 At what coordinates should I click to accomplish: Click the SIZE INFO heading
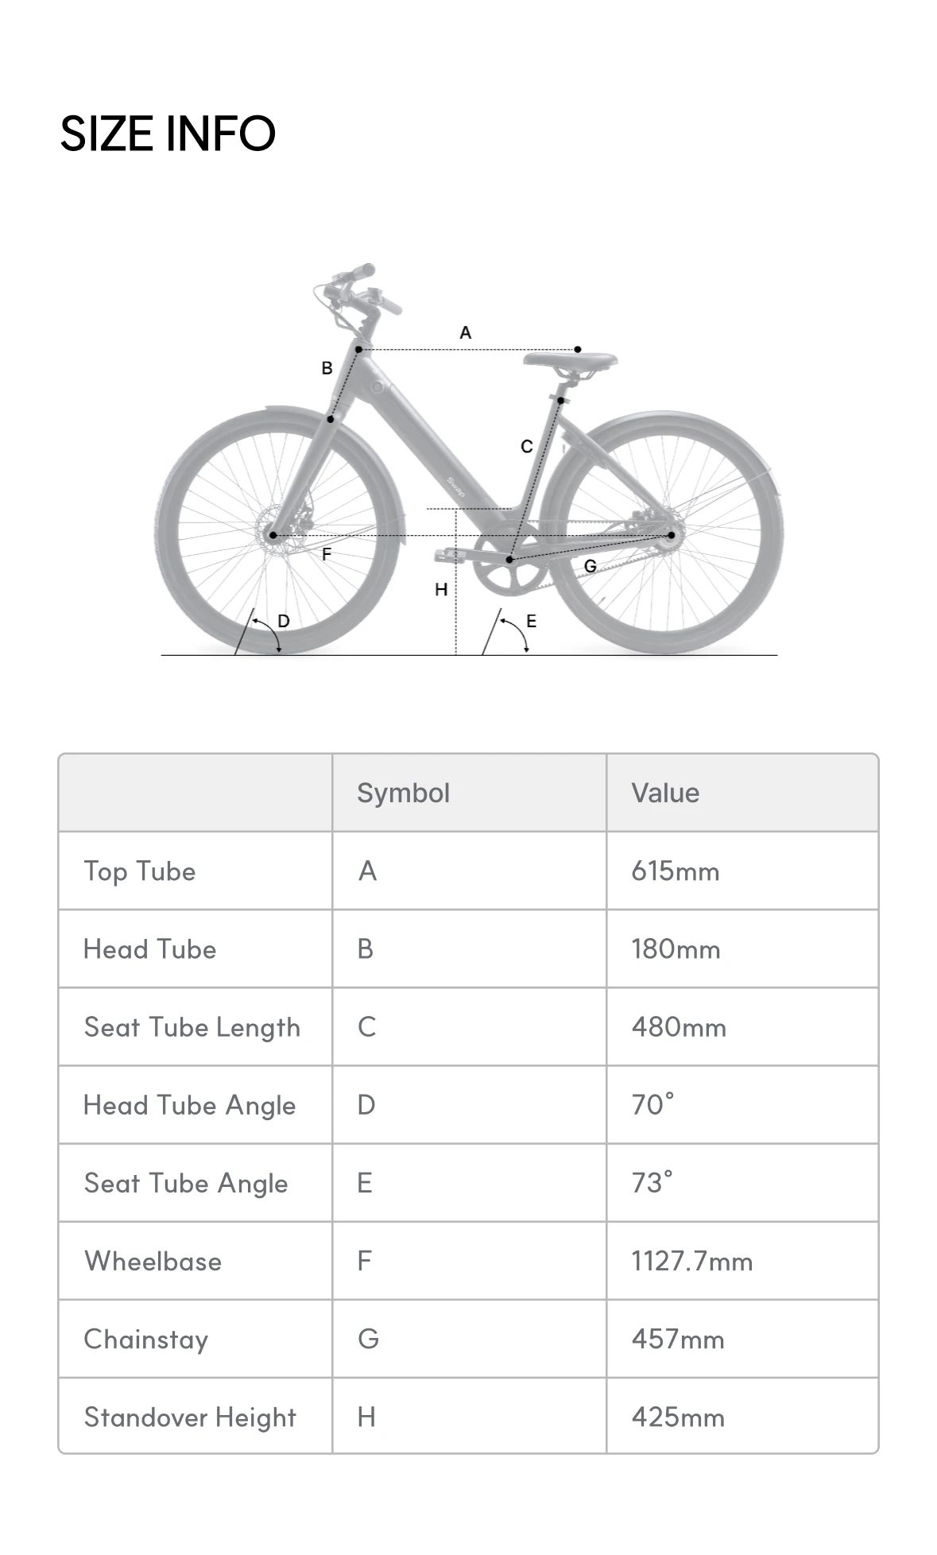(x=168, y=134)
